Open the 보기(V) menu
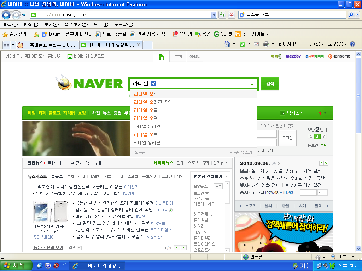The image size is (362, 271). point(52,25)
